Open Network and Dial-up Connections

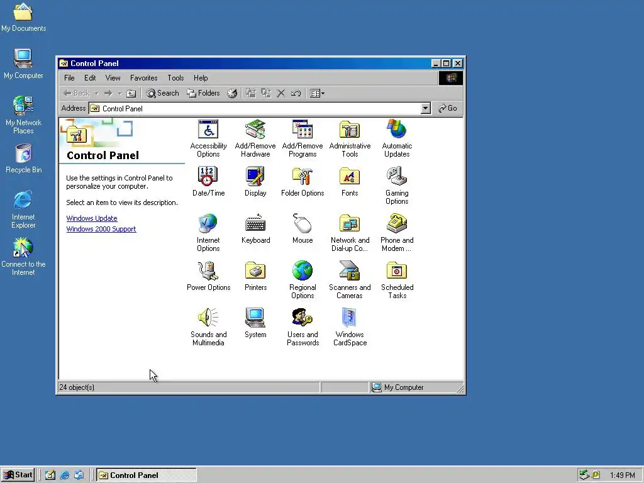[x=350, y=233]
